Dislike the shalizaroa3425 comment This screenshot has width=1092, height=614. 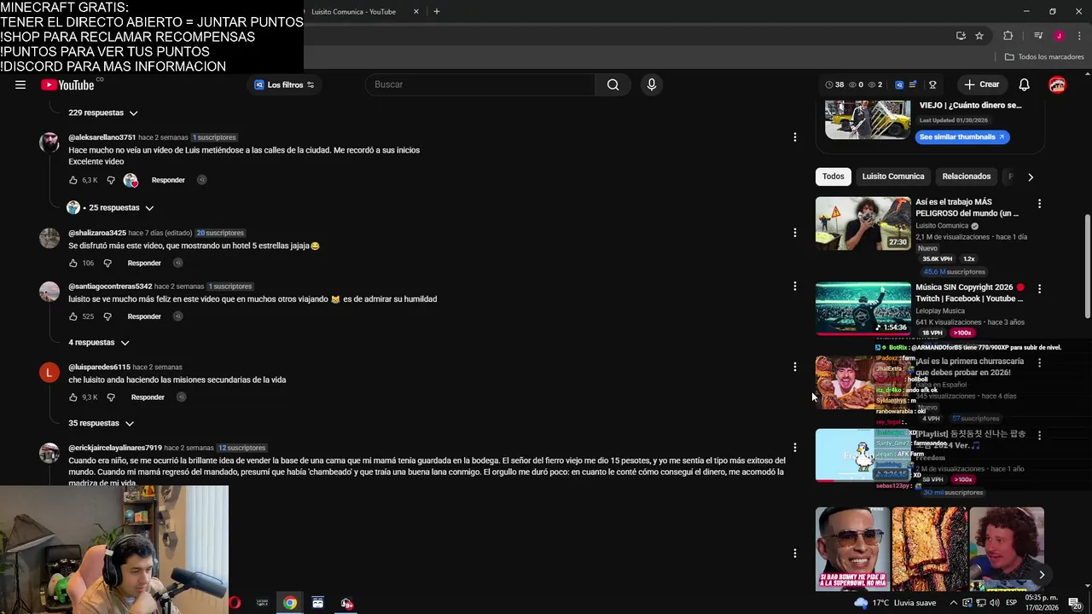[107, 263]
